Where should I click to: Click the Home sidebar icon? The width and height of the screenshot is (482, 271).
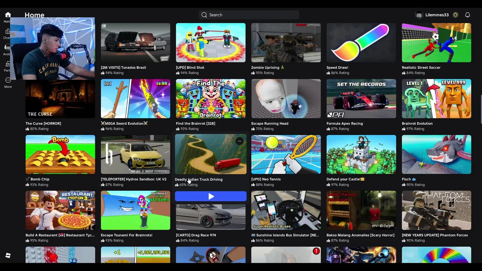(x=8, y=15)
